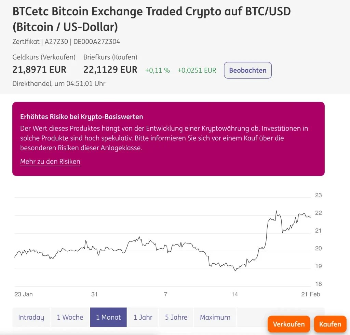Switch chart to Intraday view
The width and height of the screenshot is (350, 335).
click(31, 317)
